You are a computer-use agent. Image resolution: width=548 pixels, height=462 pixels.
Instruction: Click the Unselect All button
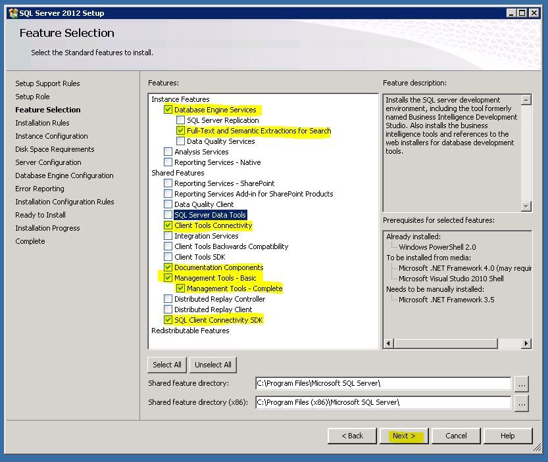click(x=213, y=365)
